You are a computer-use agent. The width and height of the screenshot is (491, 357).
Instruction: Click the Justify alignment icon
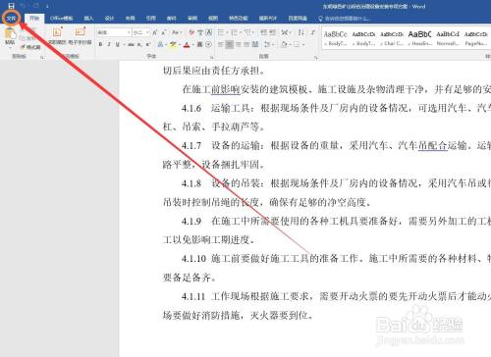[x=246, y=44]
